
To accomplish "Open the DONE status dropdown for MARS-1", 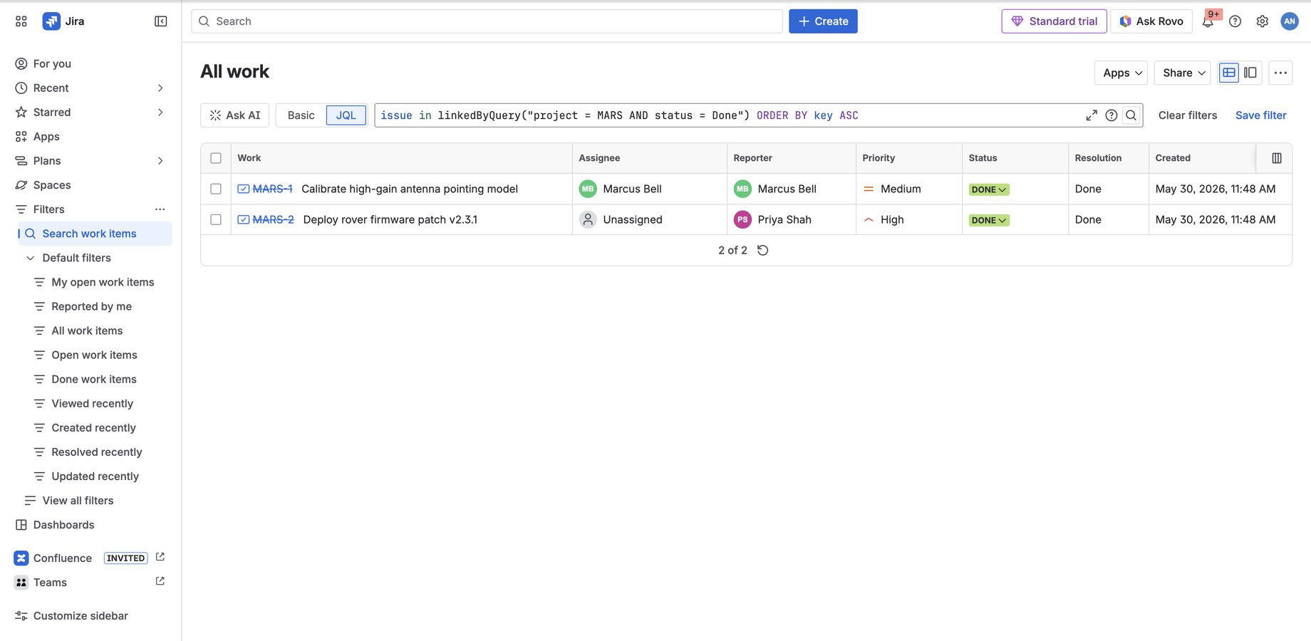I will pyautogui.click(x=989, y=189).
